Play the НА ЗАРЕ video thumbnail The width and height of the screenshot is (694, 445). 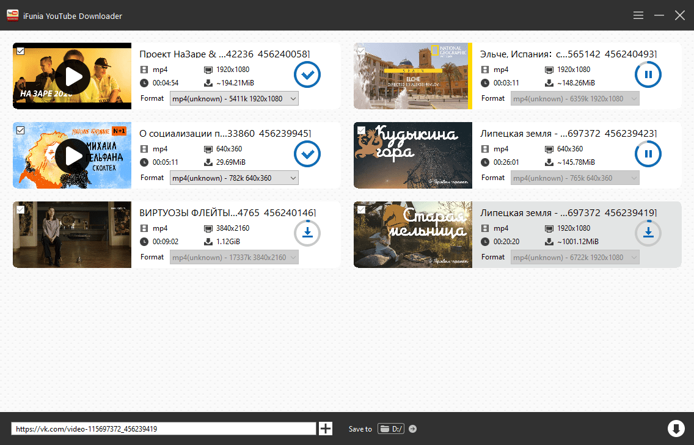(73, 76)
